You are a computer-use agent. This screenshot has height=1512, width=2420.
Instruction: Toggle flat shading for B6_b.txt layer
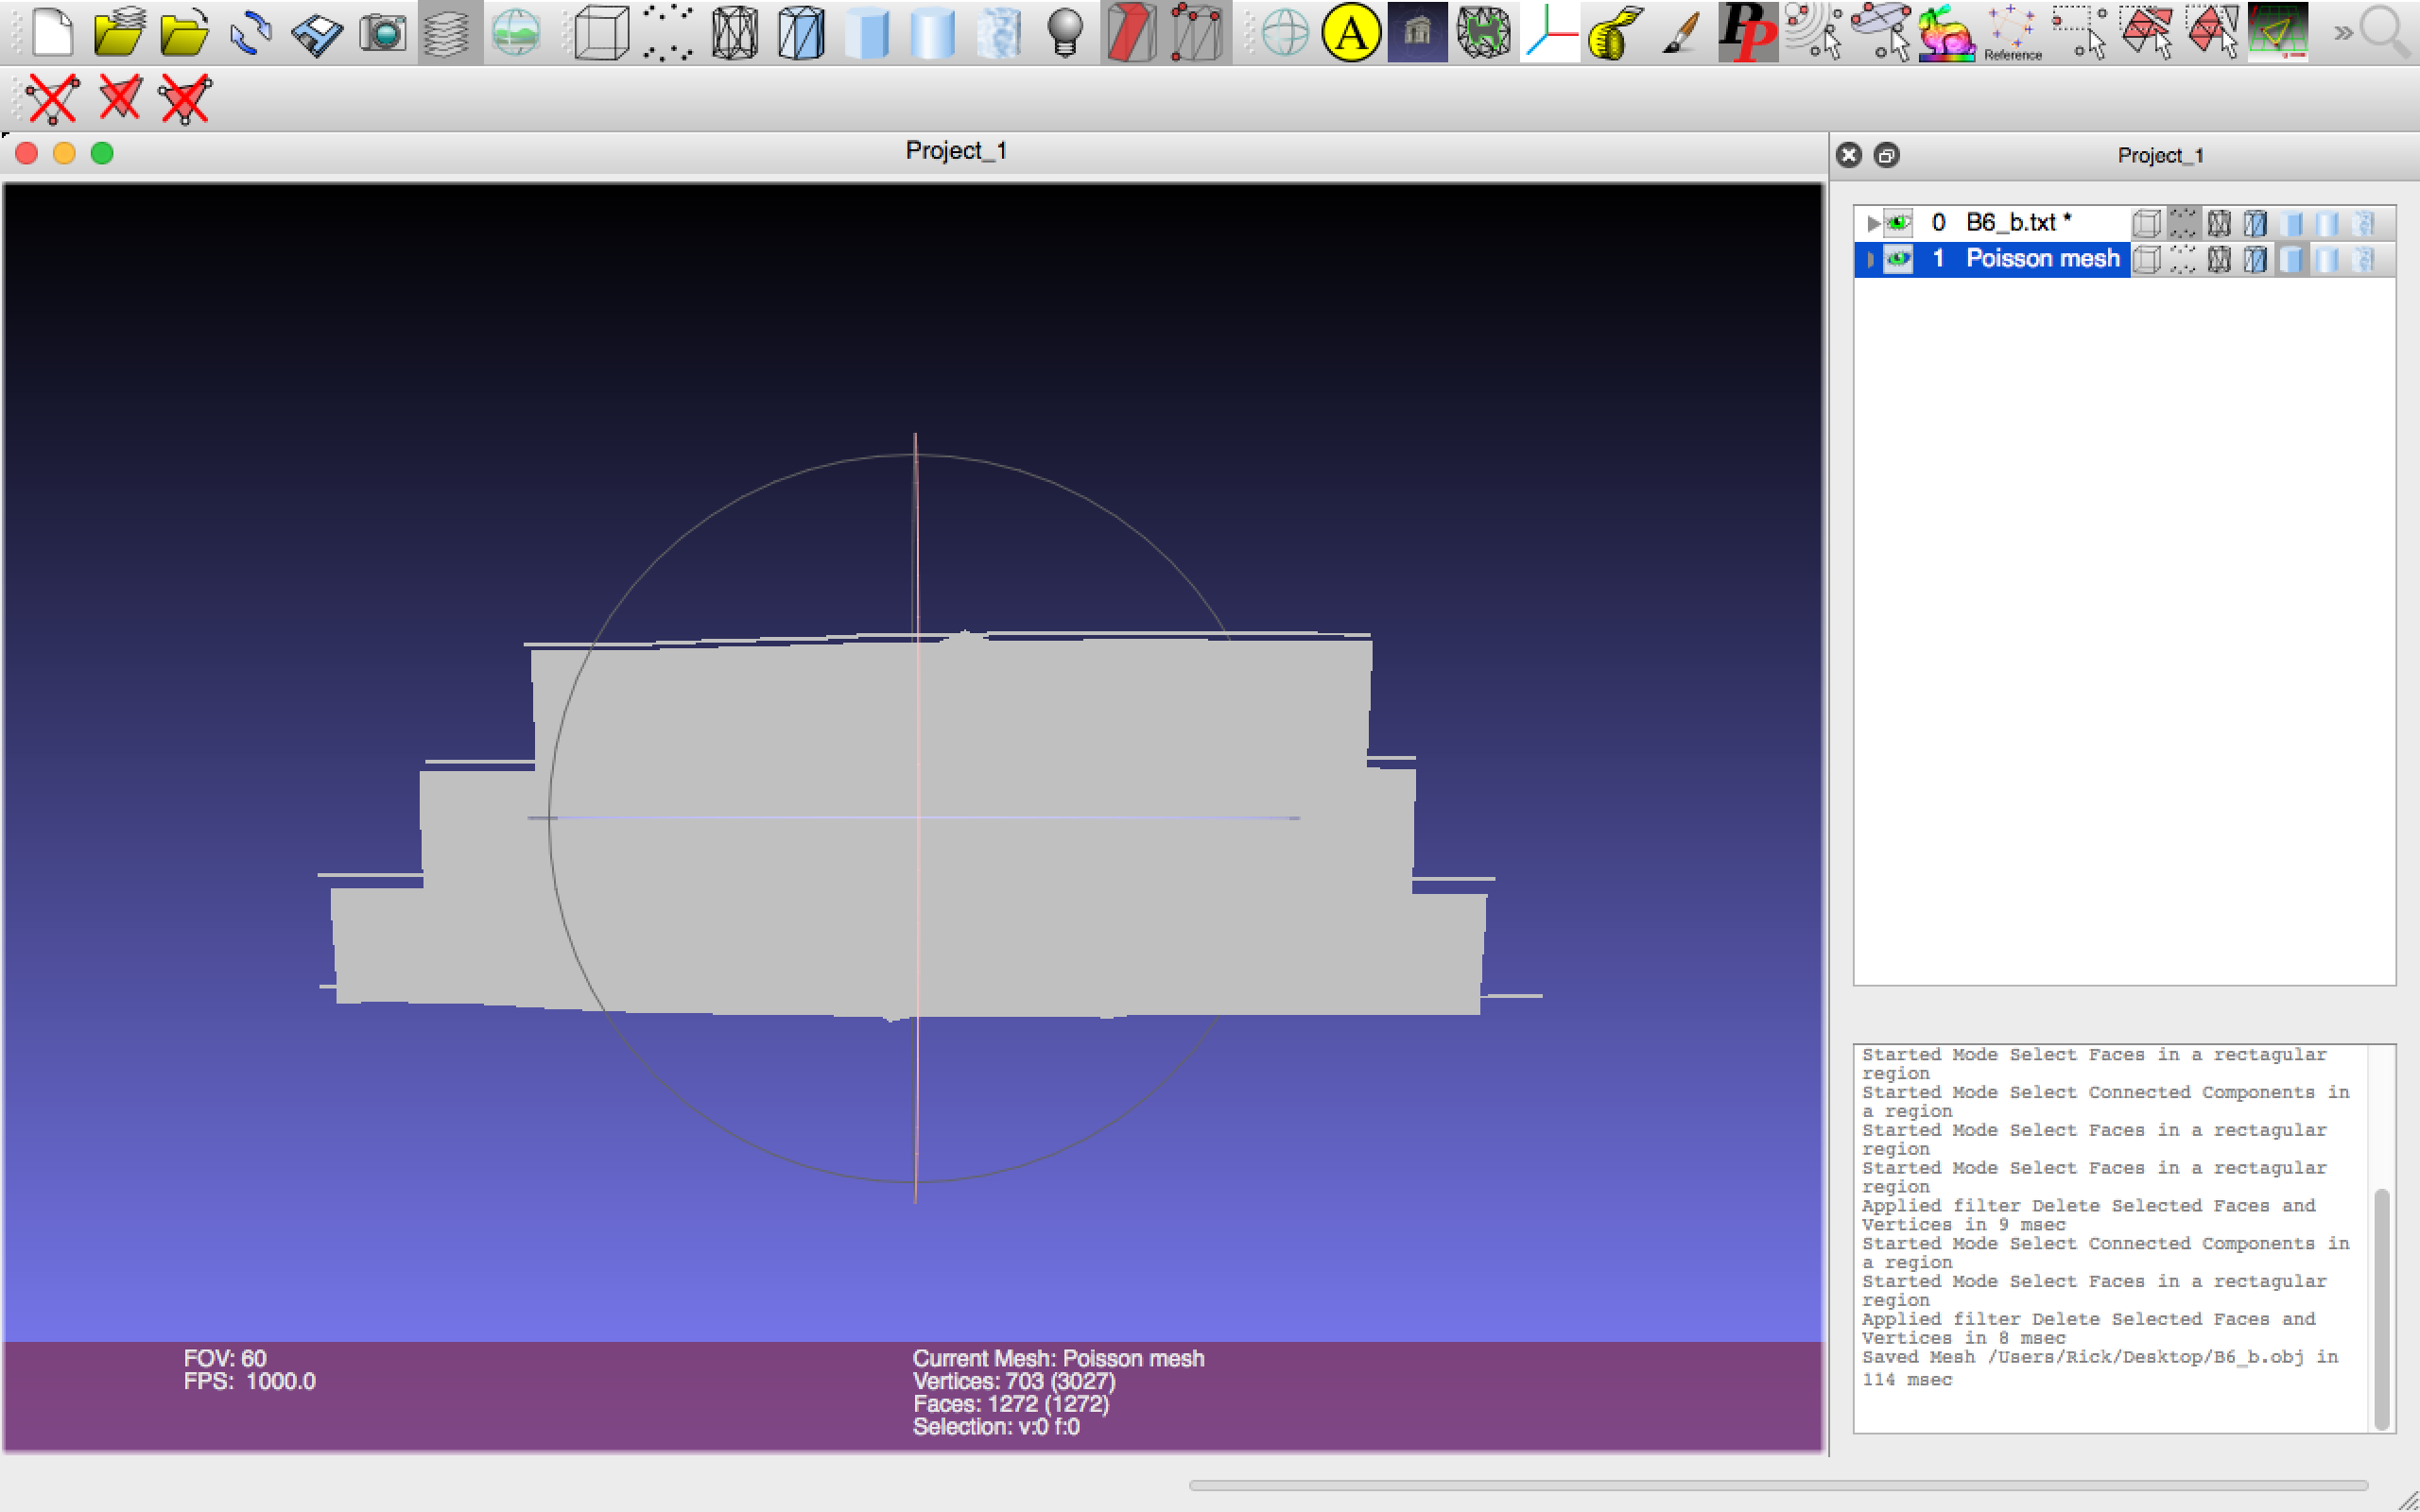point(2292,223)
